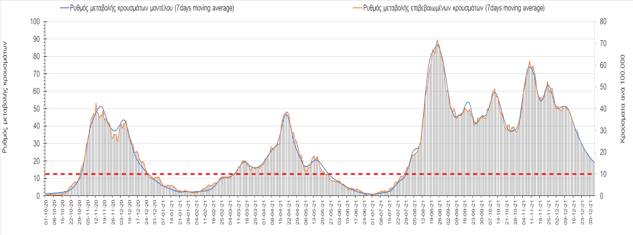Screen dimensions: 633x235
Task: Click the left vertical axis title
Action: click(x=5, y=97)
